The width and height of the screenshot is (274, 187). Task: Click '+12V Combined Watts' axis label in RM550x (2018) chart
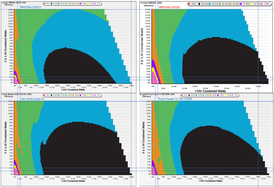tap(210, 91)
